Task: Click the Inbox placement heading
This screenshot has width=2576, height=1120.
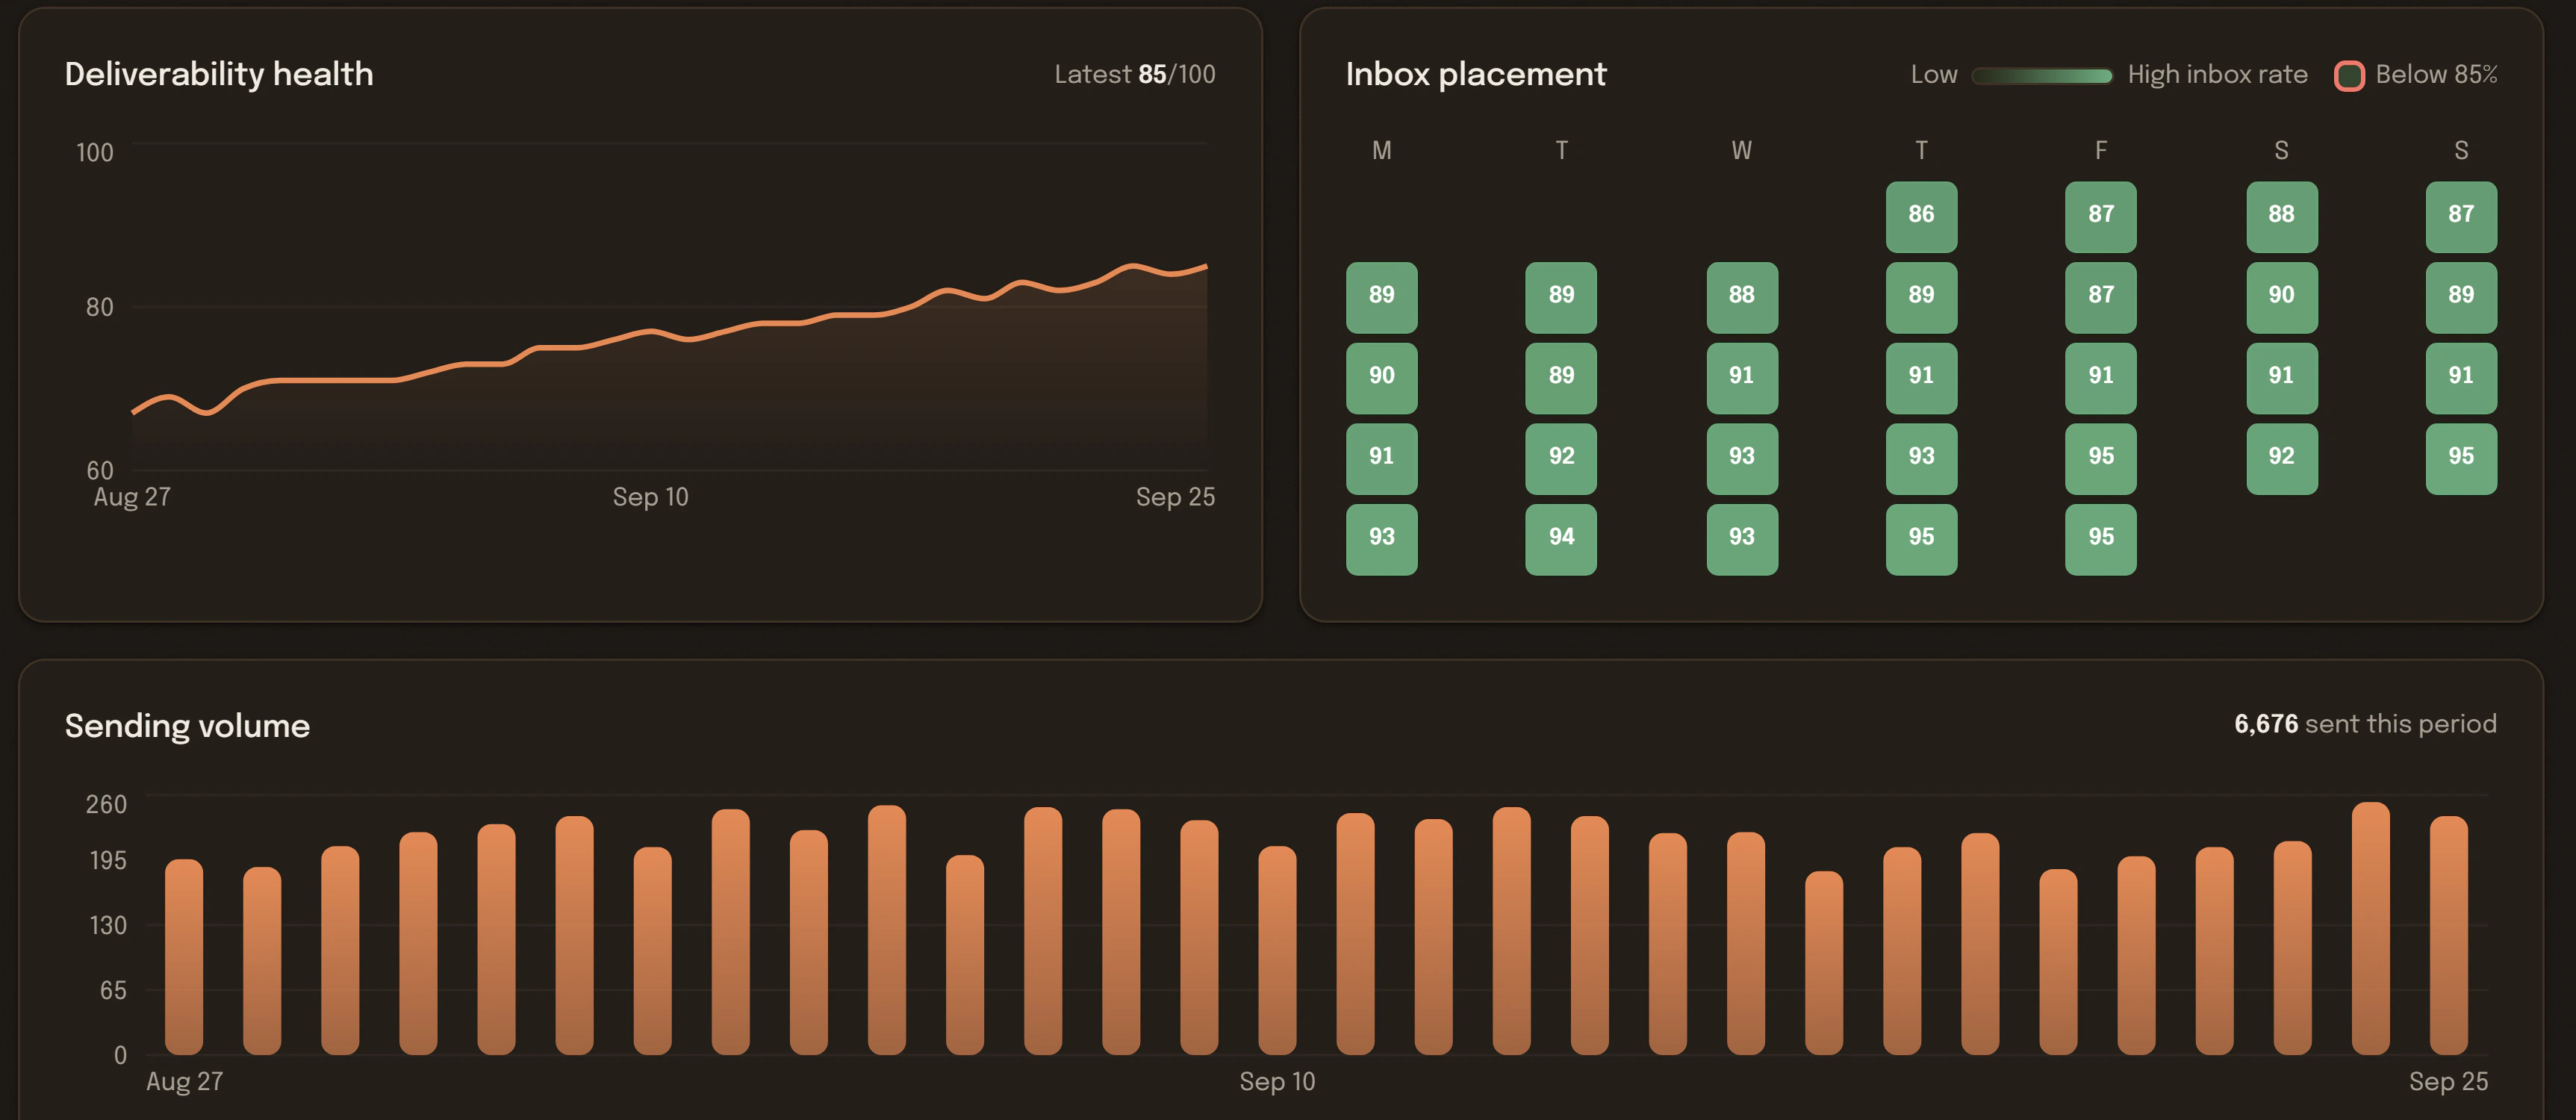Action: [x=1475, y=74]
